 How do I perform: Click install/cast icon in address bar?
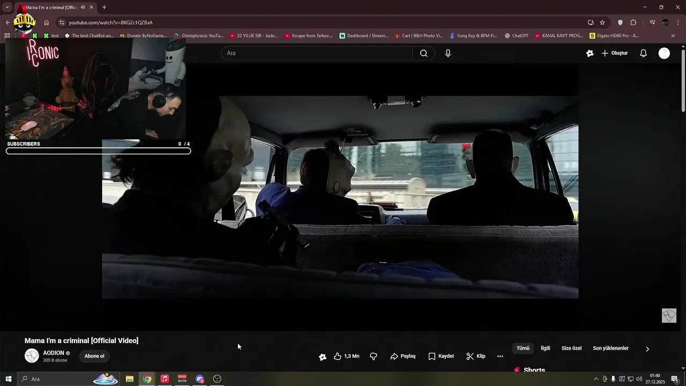[591, 23]
